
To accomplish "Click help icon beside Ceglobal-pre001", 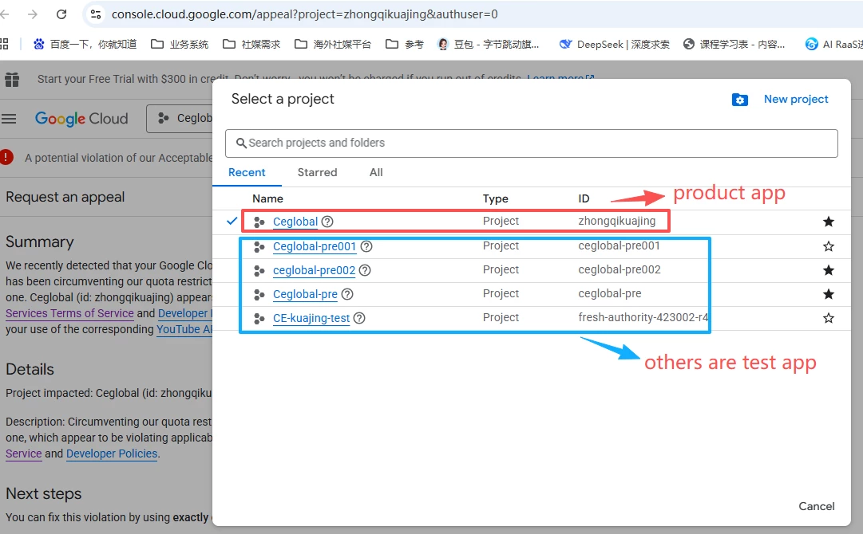I will point(366,246).
